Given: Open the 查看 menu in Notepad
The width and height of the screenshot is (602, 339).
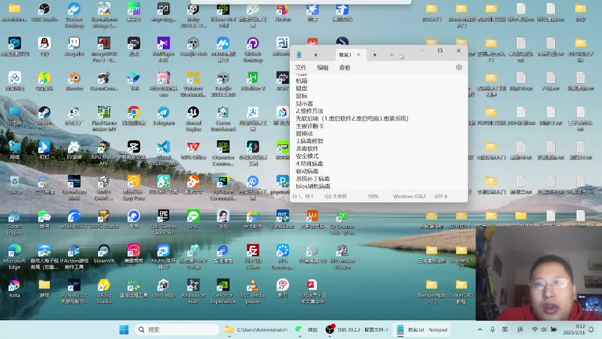Looking at the screenshot, I should tap(345, 67).
